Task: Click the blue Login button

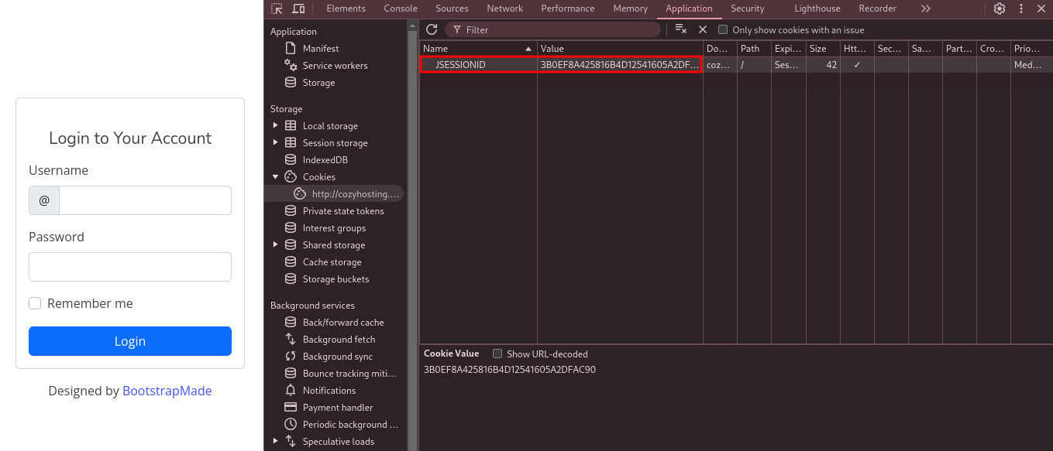Action: [130, 341]
